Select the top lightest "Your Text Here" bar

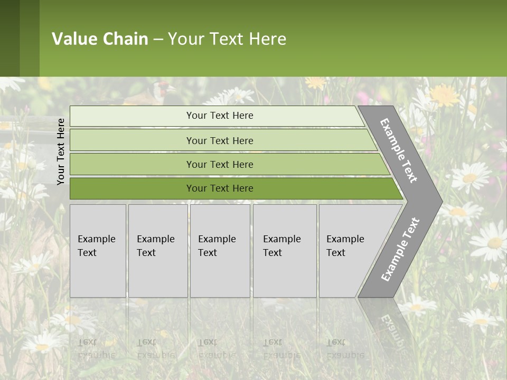tap(219, 116)
